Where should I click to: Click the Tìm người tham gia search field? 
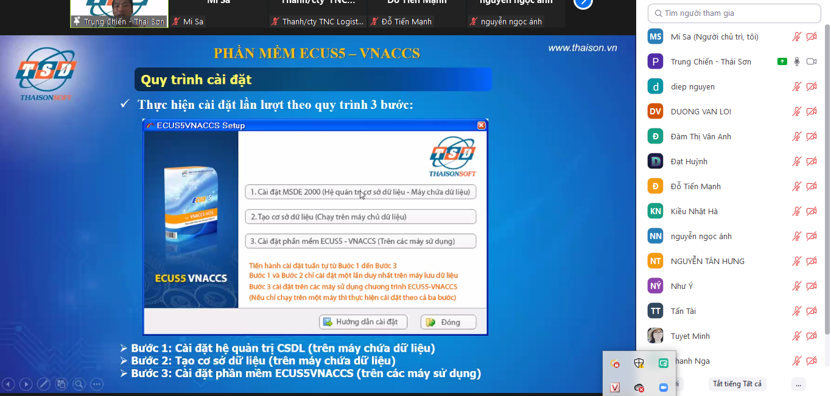pos(734,13)
